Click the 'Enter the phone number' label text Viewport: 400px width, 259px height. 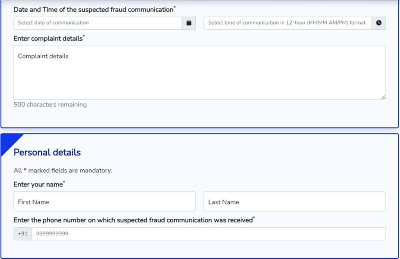[x=133, y=220]
